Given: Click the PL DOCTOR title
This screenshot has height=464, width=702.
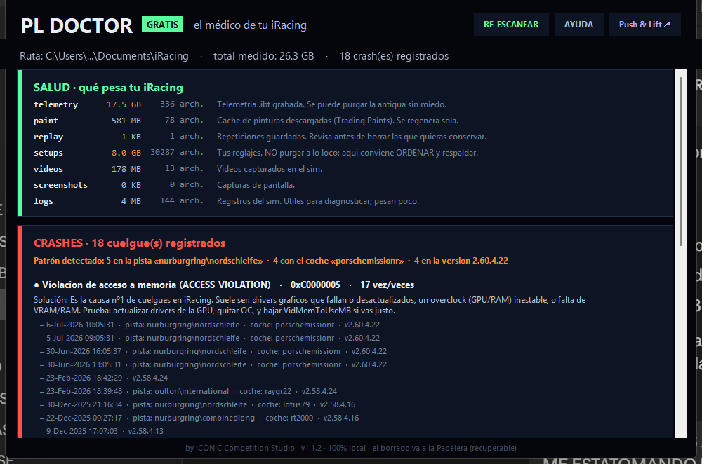Looking at the screenshot, I should [77, 26].
